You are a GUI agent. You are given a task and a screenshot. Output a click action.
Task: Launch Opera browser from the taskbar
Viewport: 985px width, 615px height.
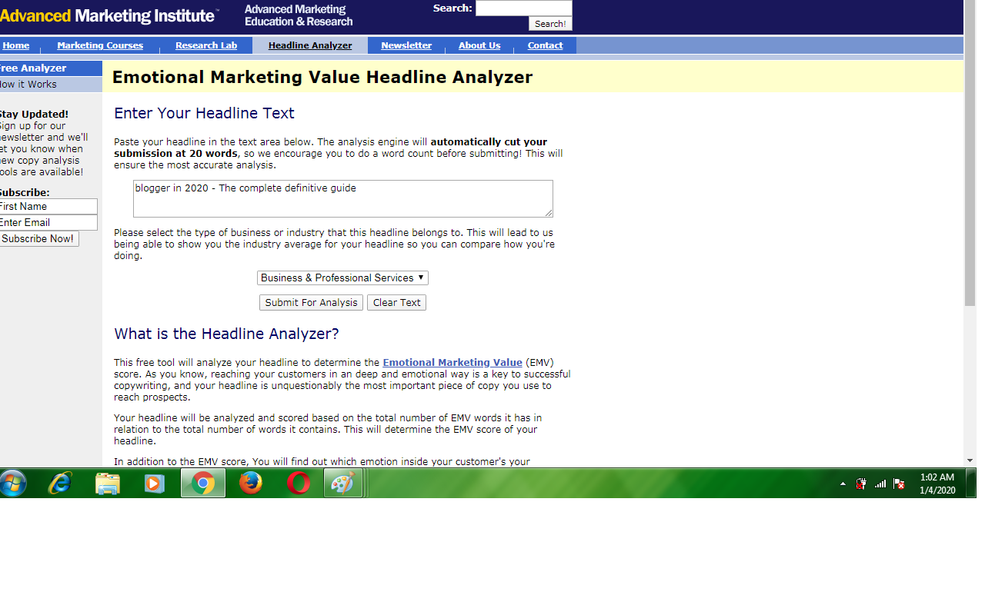click(299, 483)
